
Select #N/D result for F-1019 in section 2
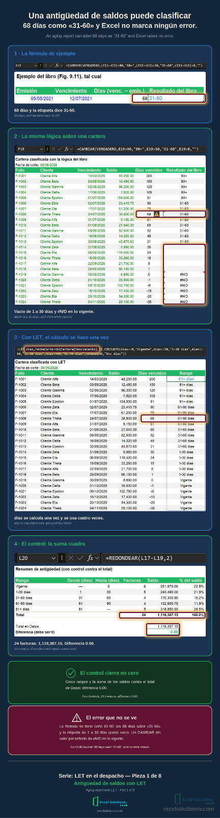(x=184, y=275)
